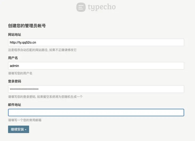The height and width of the screenshot is (141, 195).
Task: Focus the 网站地址 input field
Action: (96, 42)
